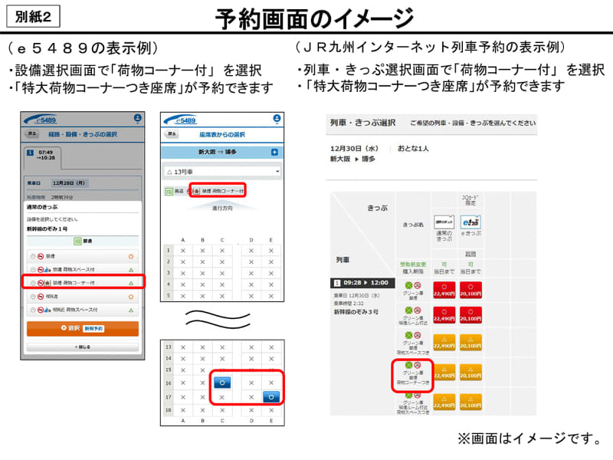Viewport: 613px width, 460px height.
Task: Open the user account icon on the equipment selection screen
Action: [x=137, y=118]
